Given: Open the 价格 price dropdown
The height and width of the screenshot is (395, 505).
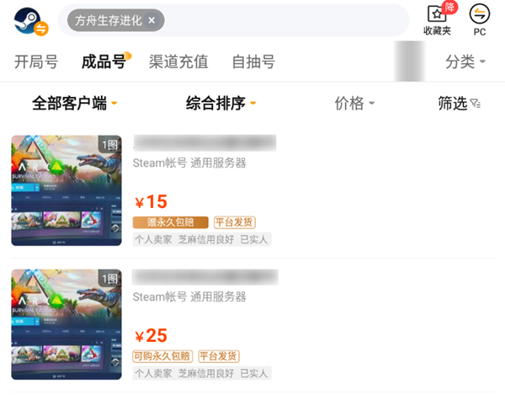Looking at the screenshot, I should [354, 104].
